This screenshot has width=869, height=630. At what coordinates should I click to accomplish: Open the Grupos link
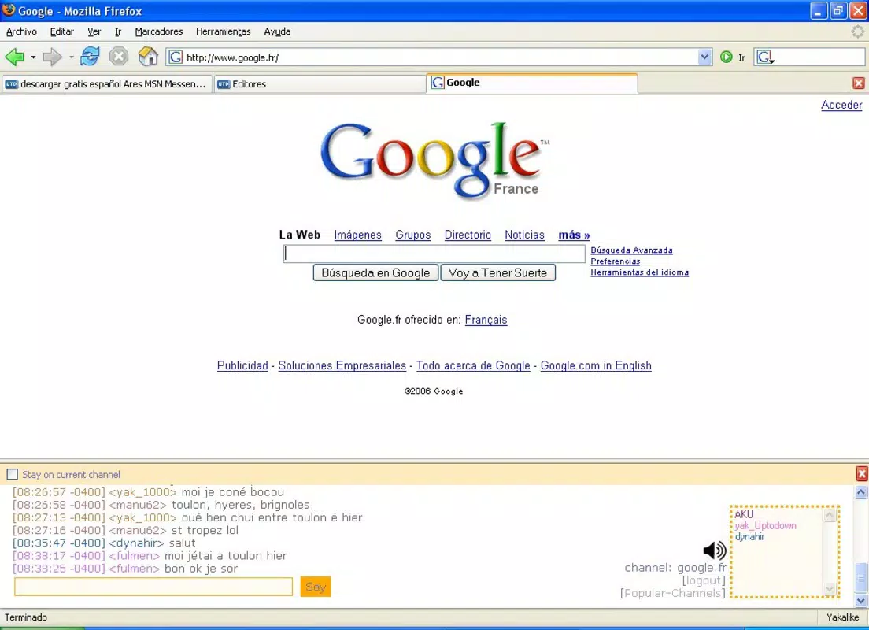click(413, 235)
